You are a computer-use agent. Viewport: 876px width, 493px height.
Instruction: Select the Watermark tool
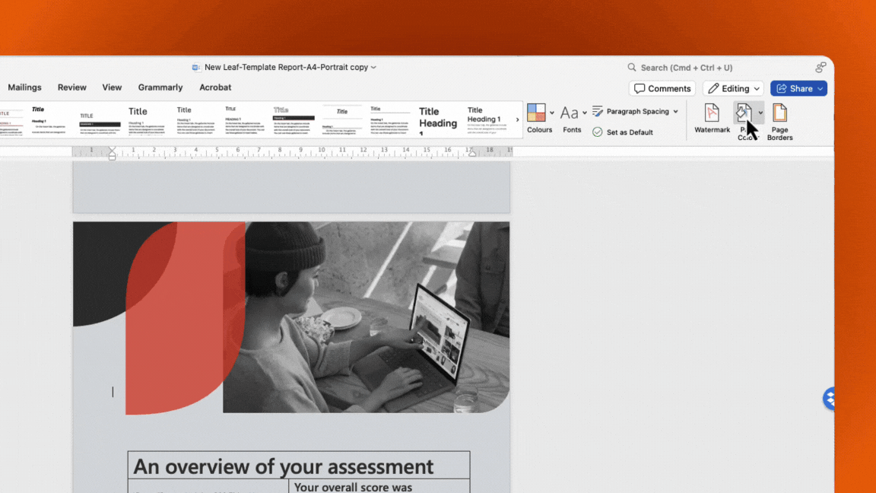click(x=712, y=119)
